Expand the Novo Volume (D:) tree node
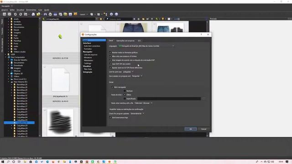 pyautogui.click(x=8, y=82)
